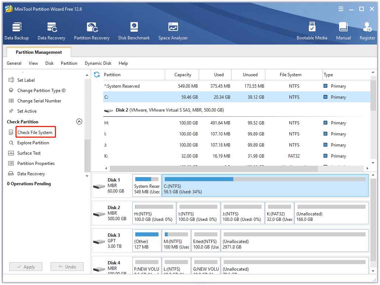Open the hamburger menu in title bar
The image size is (380, 285).
click(x=341, y=9)
